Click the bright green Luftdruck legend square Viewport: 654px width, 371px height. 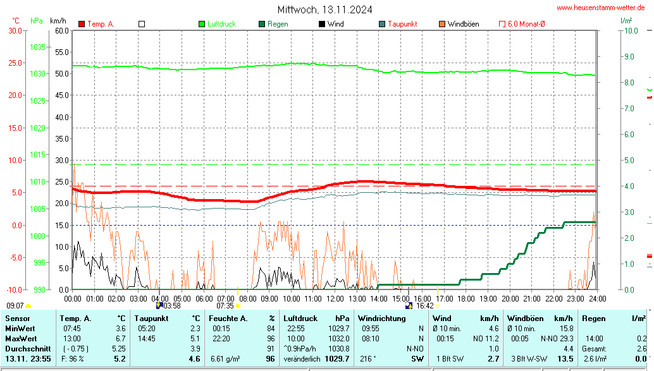tap(202, 24)
